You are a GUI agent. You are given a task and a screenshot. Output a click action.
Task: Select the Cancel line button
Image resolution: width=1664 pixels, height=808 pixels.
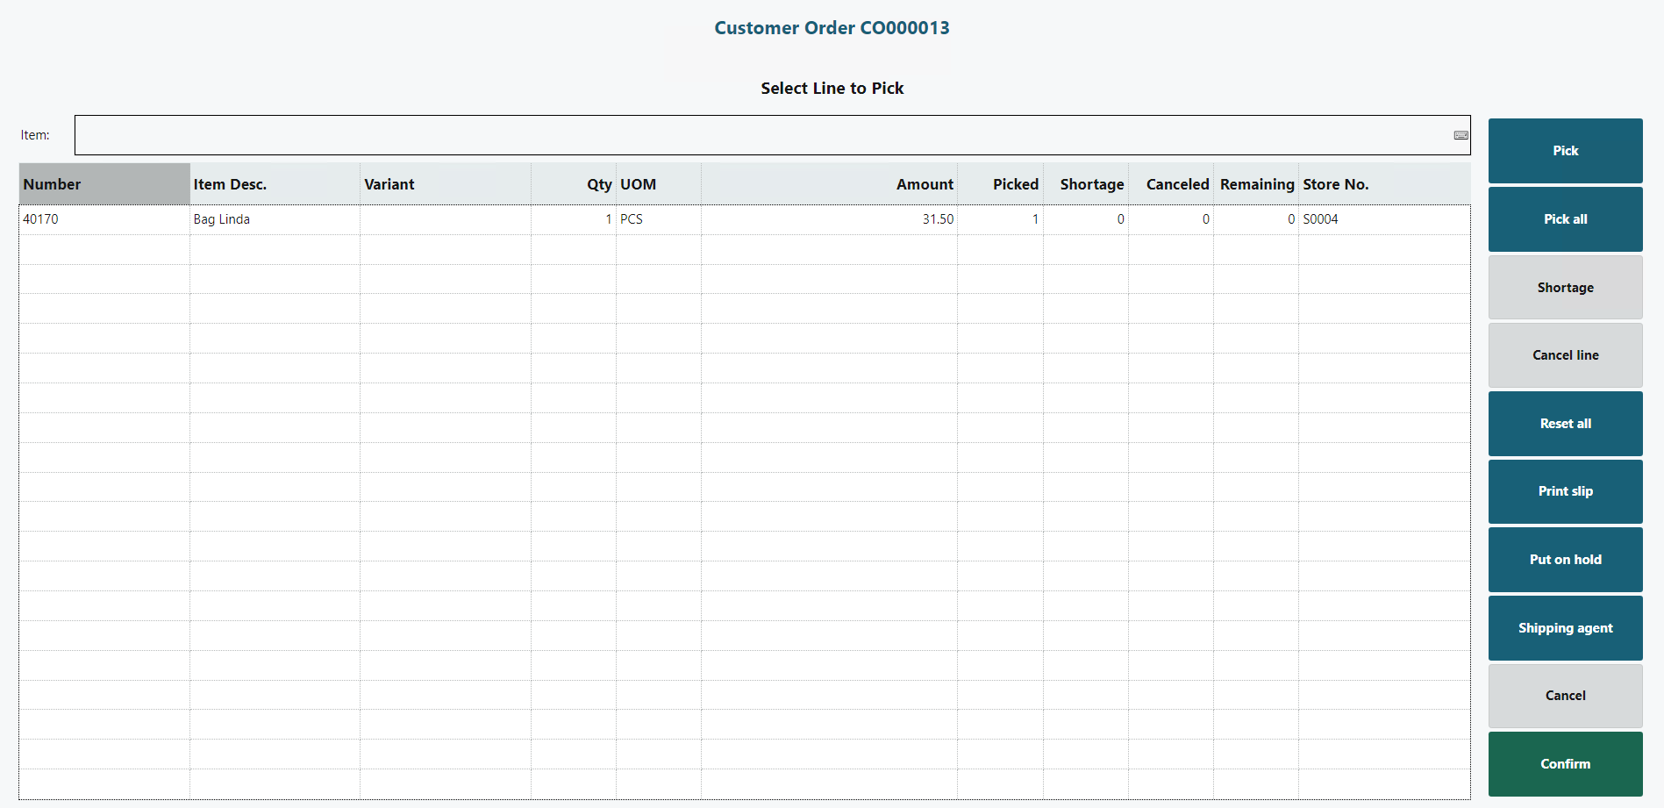[x=1565, y=355]
